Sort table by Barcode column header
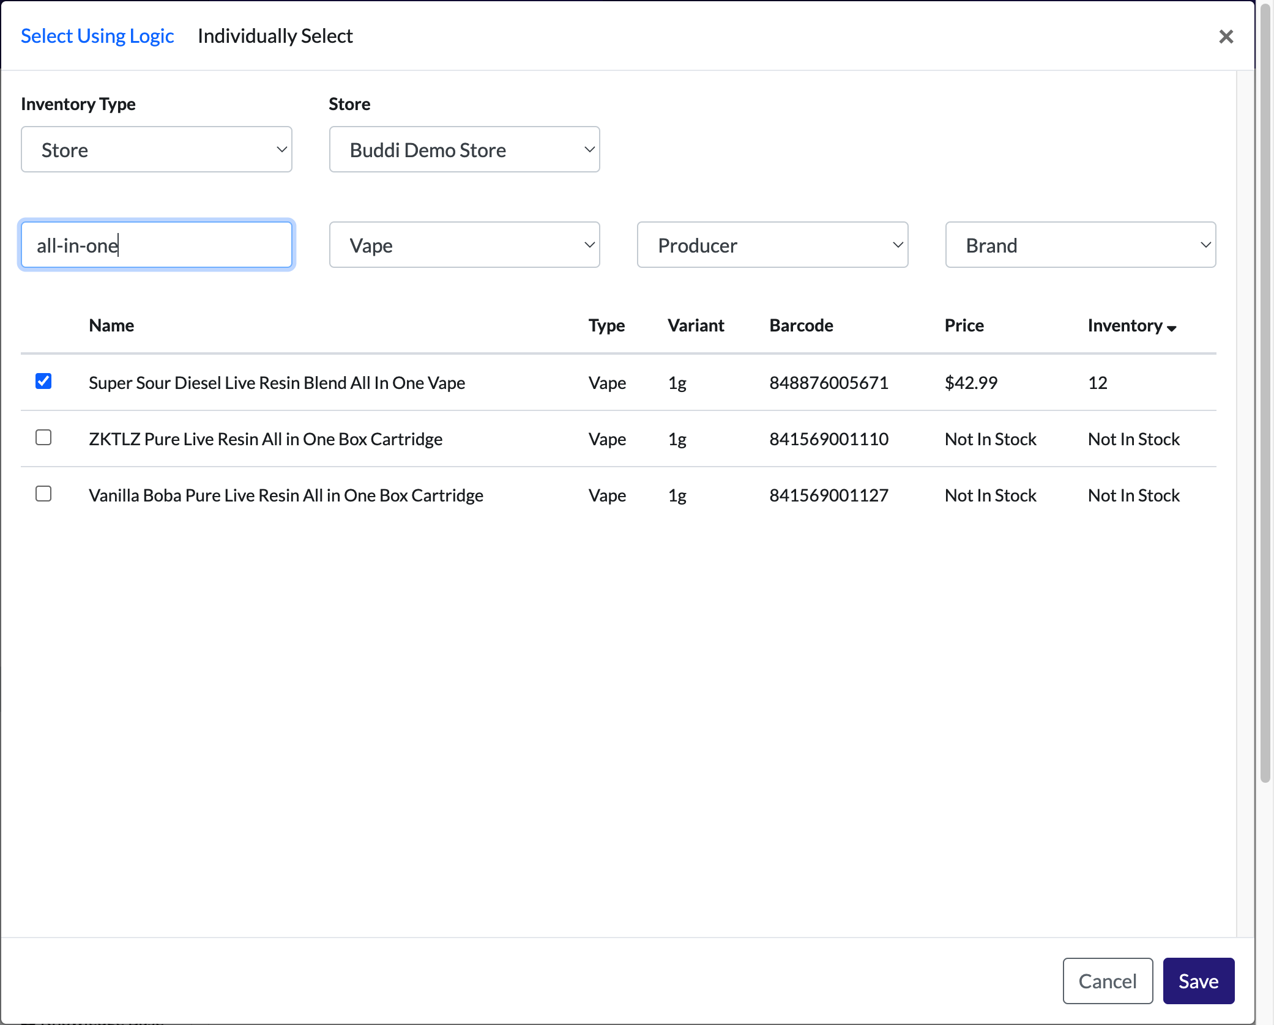 tap(801, 325)
